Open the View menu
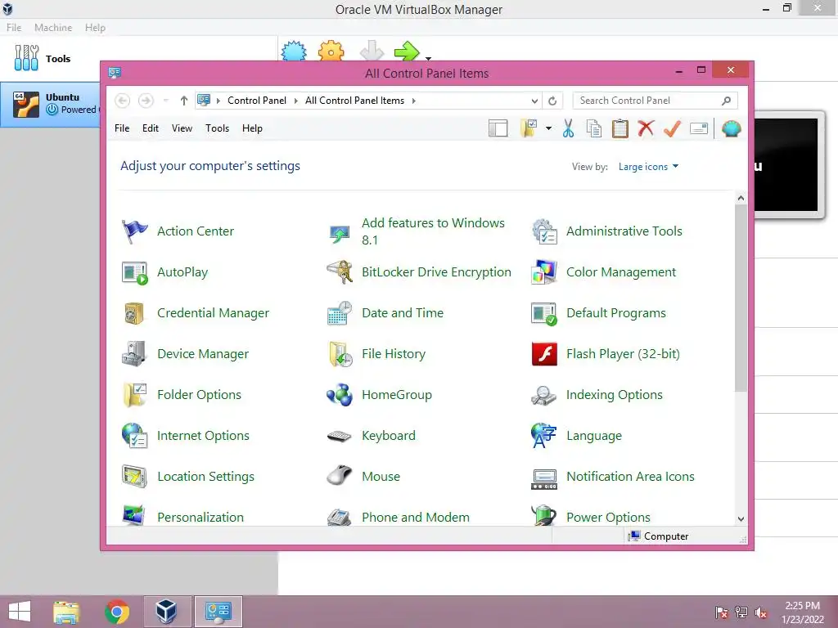The height and width of the screenshot is (628, 838). (x=182, y=128)
